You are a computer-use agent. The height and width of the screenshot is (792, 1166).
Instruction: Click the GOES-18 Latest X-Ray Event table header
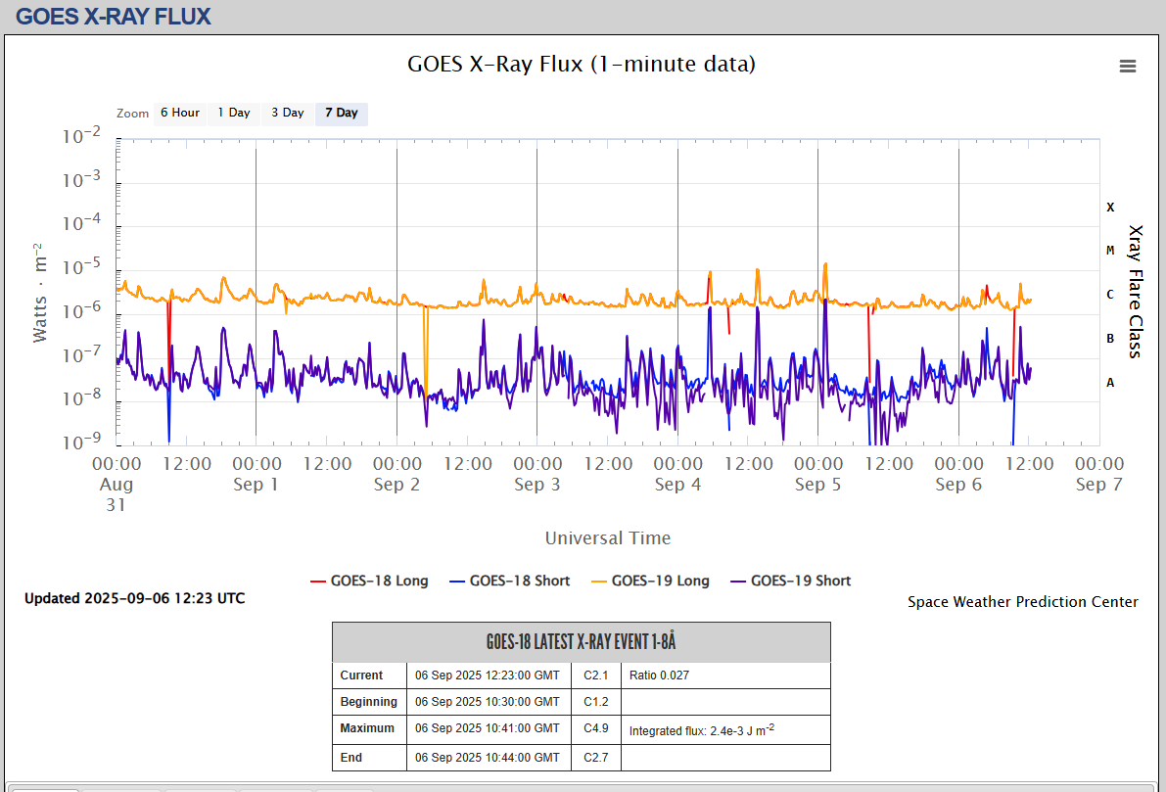tap(581, 642)
